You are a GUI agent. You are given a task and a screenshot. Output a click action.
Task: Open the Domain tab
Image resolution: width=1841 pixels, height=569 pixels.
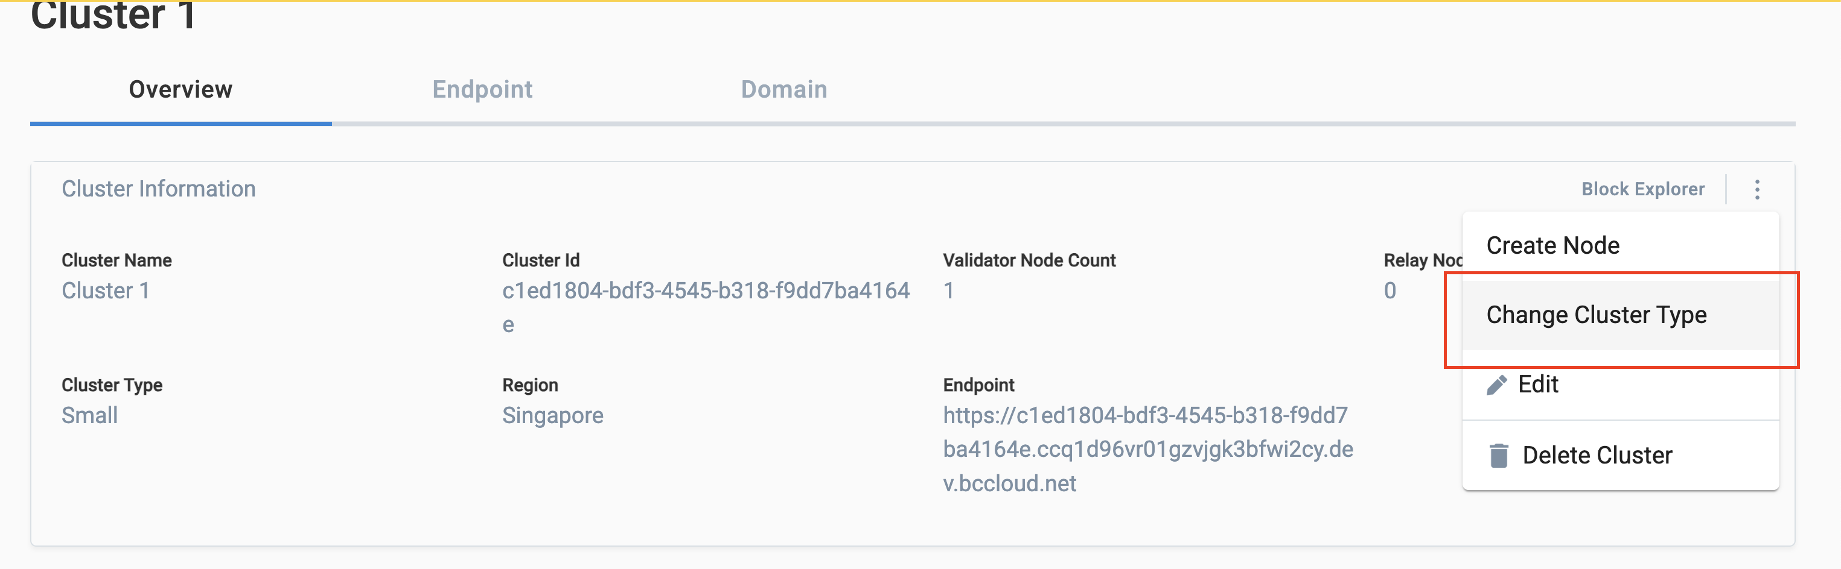point(784,89)
